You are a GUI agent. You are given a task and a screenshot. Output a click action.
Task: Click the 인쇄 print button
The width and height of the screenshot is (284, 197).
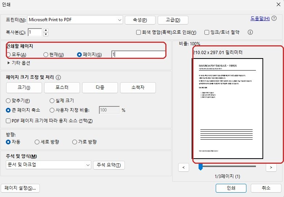pyautogui.click(x=231, y=188)
